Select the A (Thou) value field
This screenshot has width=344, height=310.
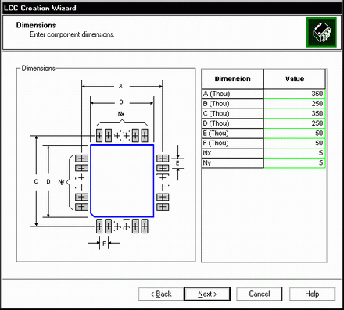295,94
